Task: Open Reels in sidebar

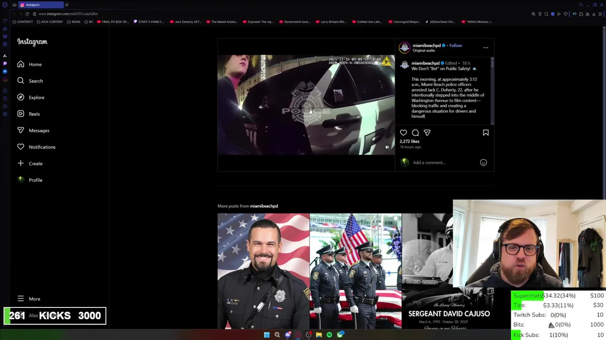Action: [x=28, y=114]
